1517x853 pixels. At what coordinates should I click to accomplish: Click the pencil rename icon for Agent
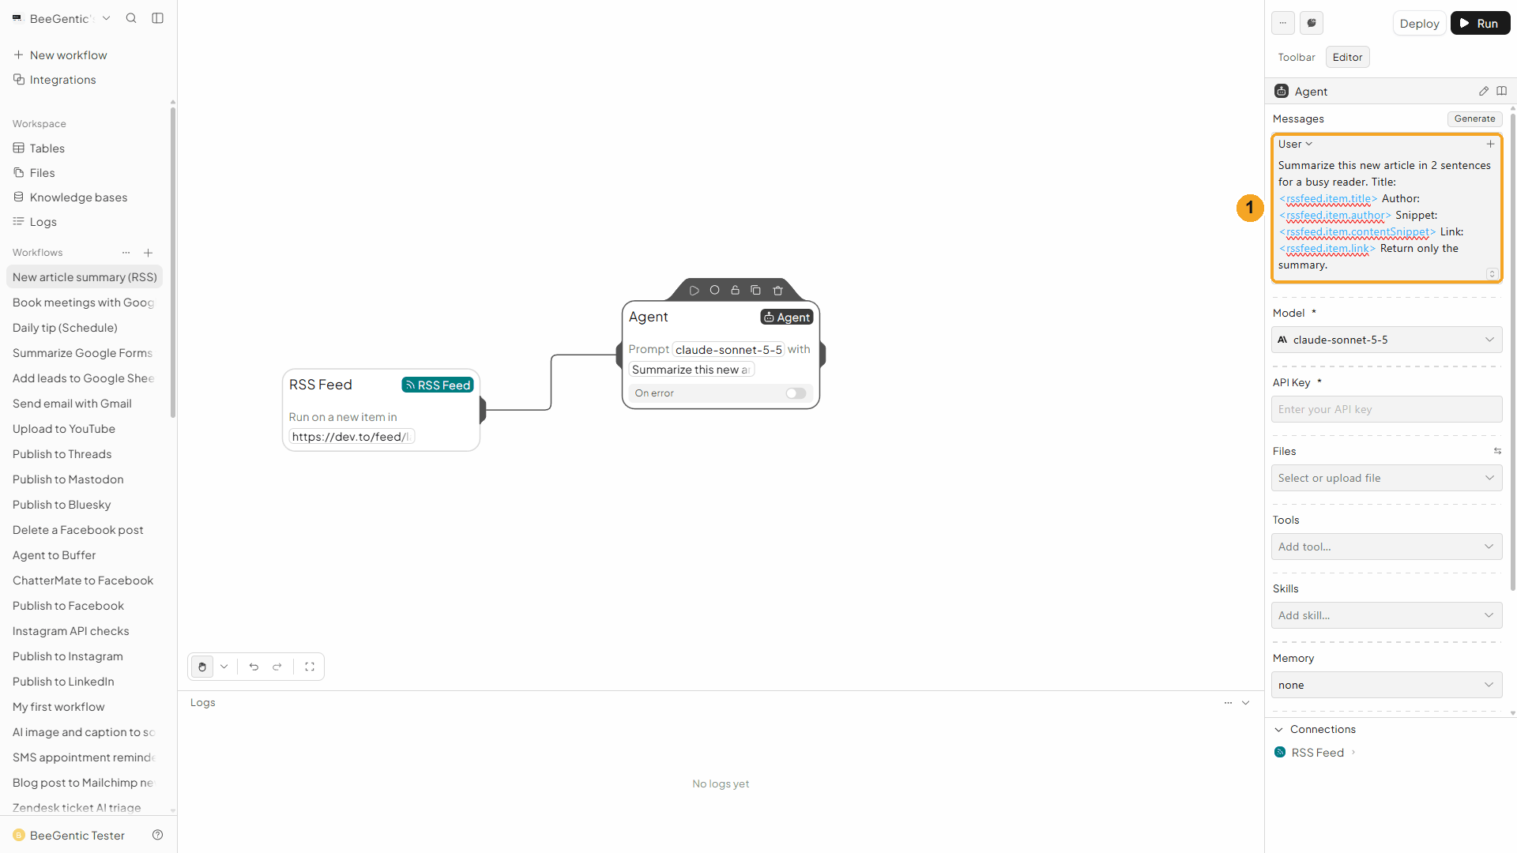tap(1483, 91)
